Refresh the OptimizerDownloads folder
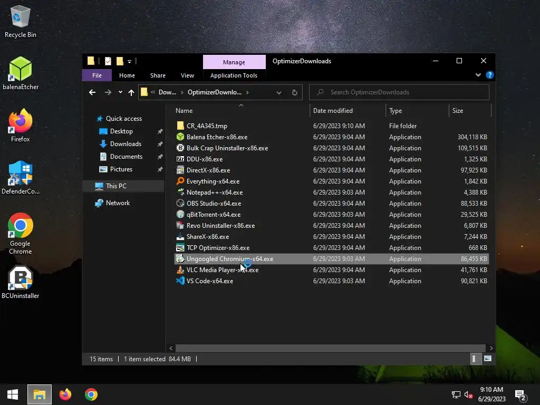 294,92
